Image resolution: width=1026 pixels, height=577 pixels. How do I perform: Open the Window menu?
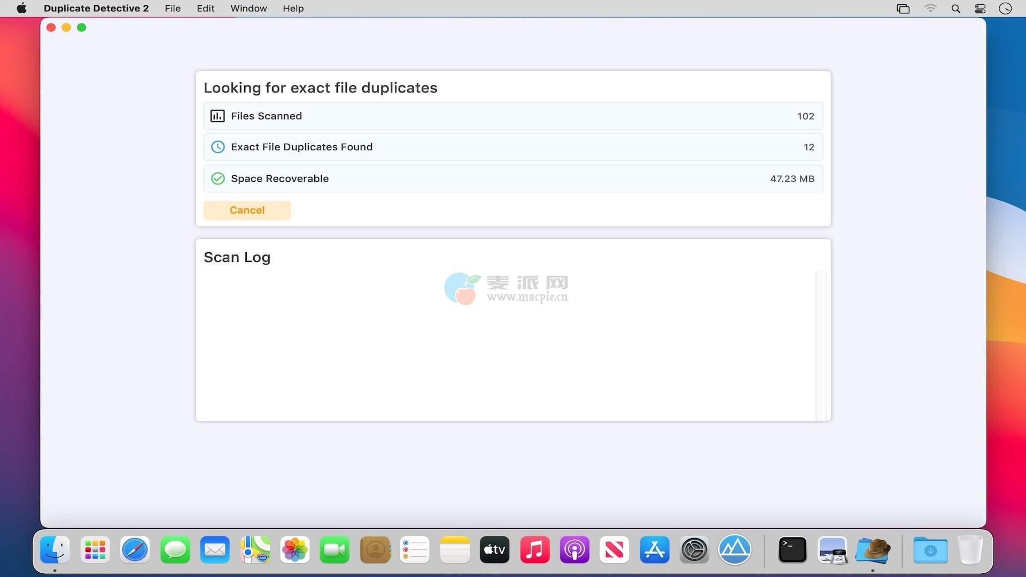point(248,9)
